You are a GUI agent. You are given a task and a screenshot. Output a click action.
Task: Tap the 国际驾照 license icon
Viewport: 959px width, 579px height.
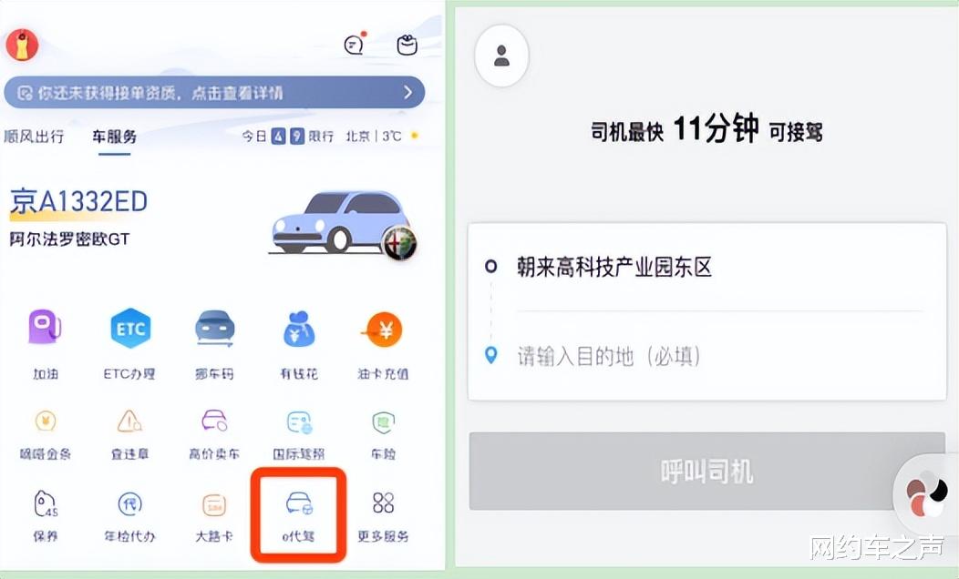point(299,422)
